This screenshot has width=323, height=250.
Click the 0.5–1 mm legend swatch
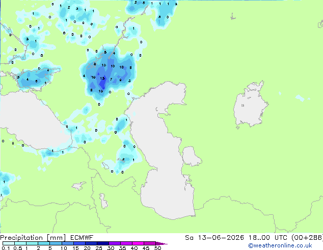point(20,243)
